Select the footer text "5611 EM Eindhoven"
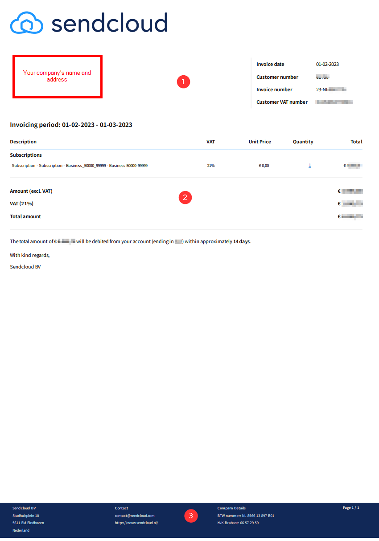379x541 pixels. [28, 523]
